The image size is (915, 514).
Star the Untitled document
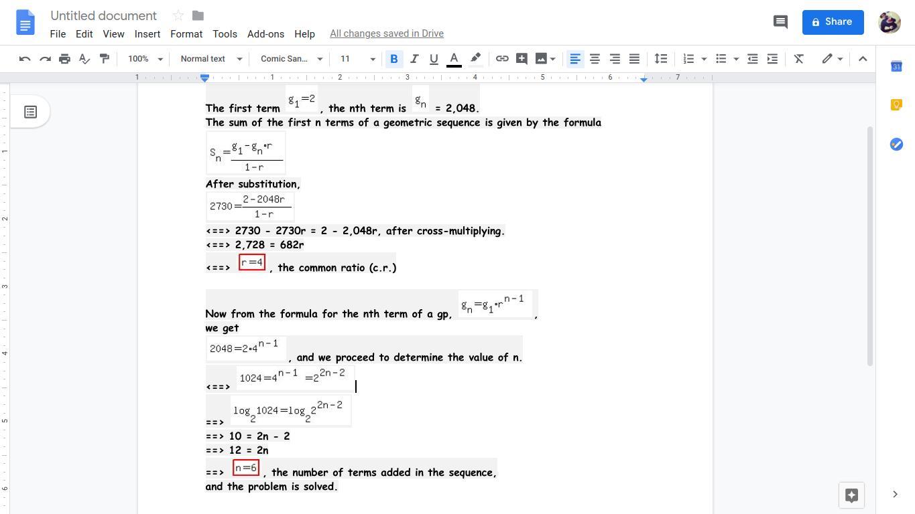coord(178,15)
